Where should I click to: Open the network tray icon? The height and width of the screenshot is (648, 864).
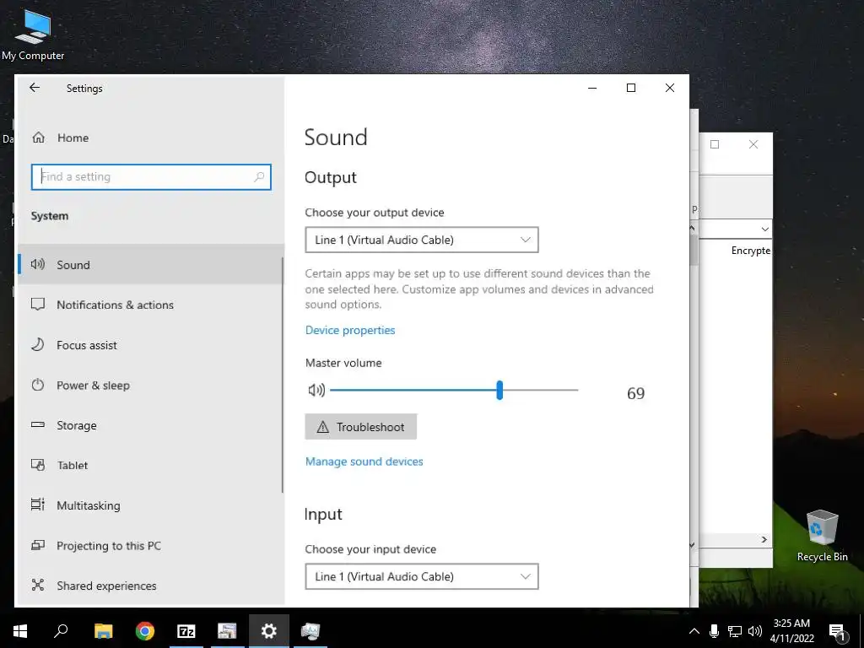pyautogui.click(x=735, y=631)
